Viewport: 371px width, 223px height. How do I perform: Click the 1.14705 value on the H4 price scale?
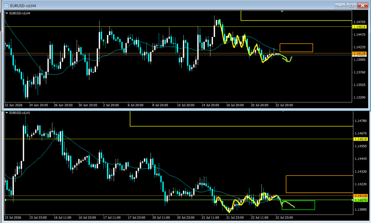[x=359, y=22]
